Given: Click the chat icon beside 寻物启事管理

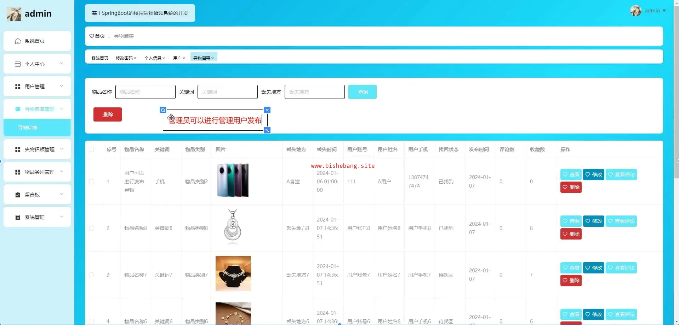Looking at the screenshot, I should pyautogui.click(x=18, y=109).
